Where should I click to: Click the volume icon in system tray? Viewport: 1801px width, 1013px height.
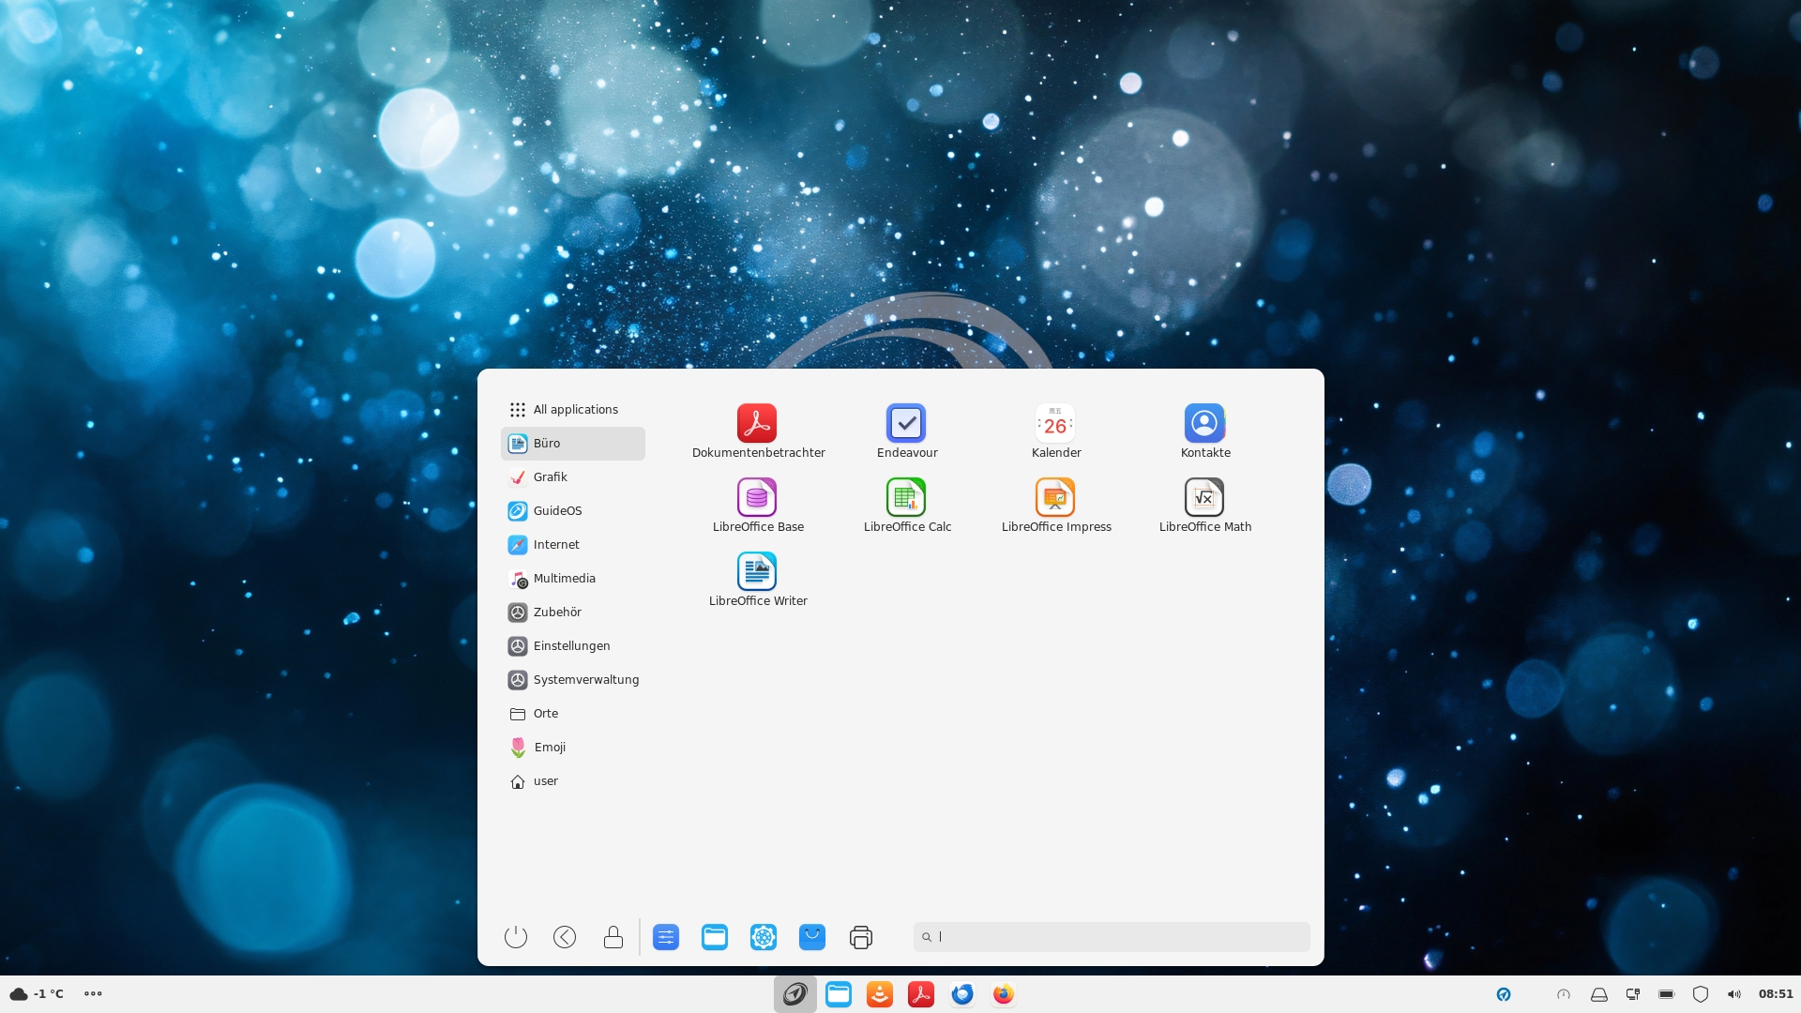click(1733, 994)
